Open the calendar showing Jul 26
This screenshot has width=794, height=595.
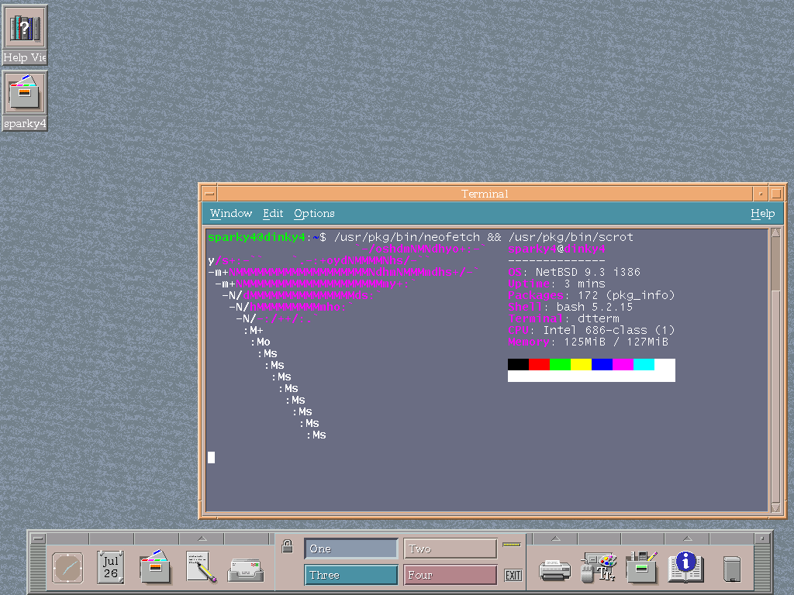[111, 568]
